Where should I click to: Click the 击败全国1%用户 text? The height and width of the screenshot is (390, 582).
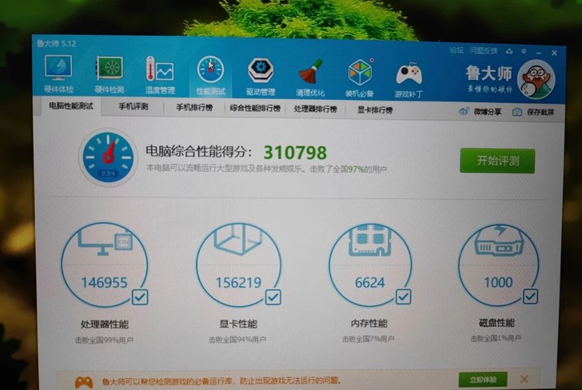pos(496,338)
